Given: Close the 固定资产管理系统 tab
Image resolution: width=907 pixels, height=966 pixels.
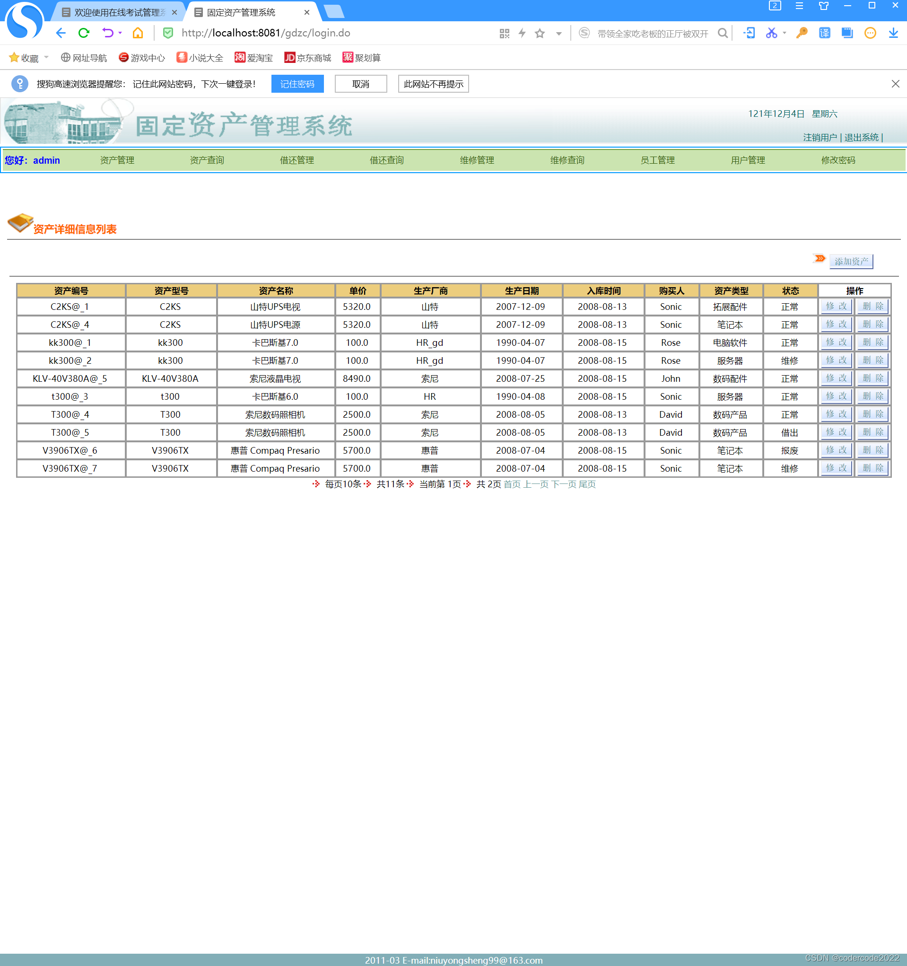Looking at the screenshot, I should coord(306,12).
